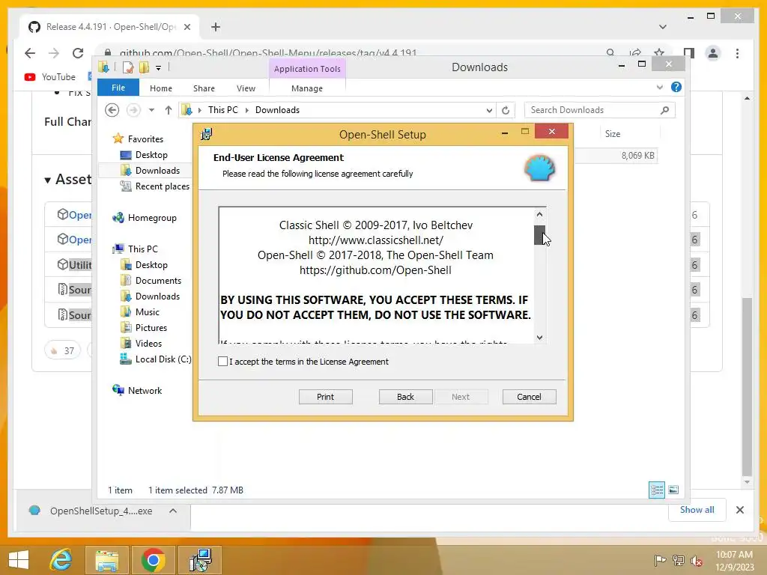Click the search magnifier icon in Explorer

[x=664, y=110]
